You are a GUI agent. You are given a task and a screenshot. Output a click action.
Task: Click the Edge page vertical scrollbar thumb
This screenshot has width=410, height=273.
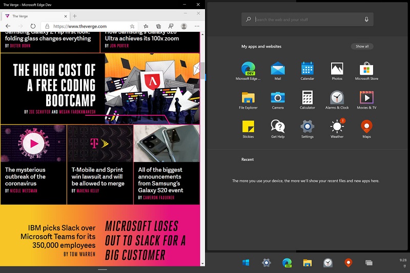click(202, 71)
